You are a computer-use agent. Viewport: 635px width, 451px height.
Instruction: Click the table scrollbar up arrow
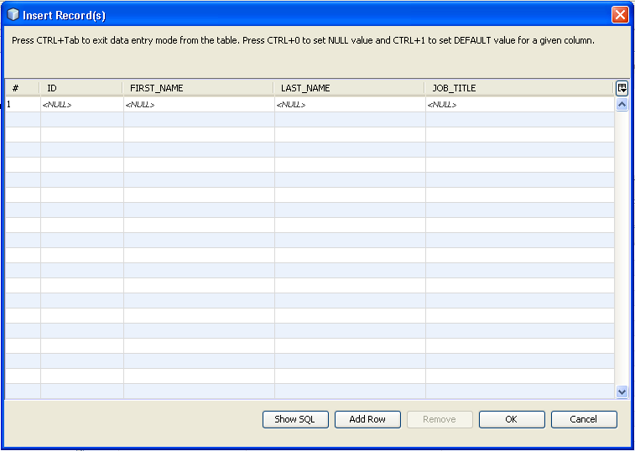622,105
